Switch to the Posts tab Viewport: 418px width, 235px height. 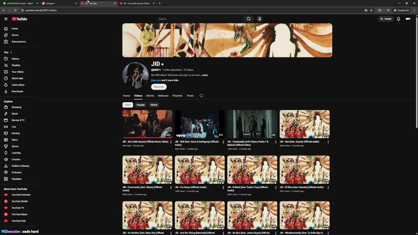[x=190, y=96]
